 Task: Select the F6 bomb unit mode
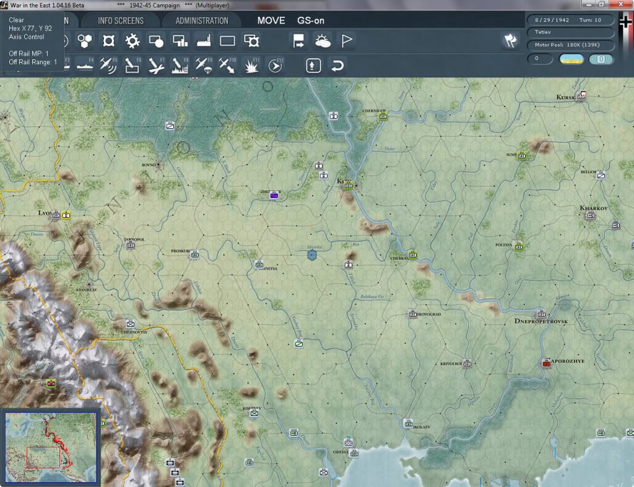pos(132,66)
